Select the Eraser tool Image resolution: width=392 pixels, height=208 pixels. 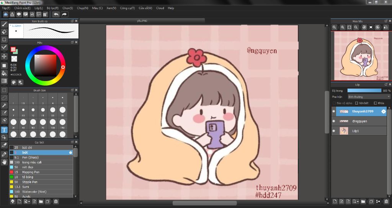(x=4, y=32)
